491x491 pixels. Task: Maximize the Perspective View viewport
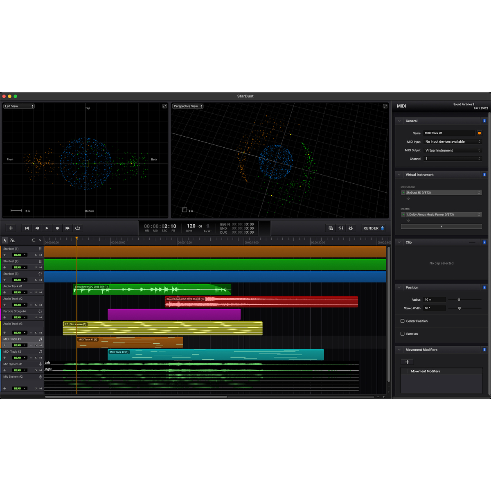pos(385,106)
